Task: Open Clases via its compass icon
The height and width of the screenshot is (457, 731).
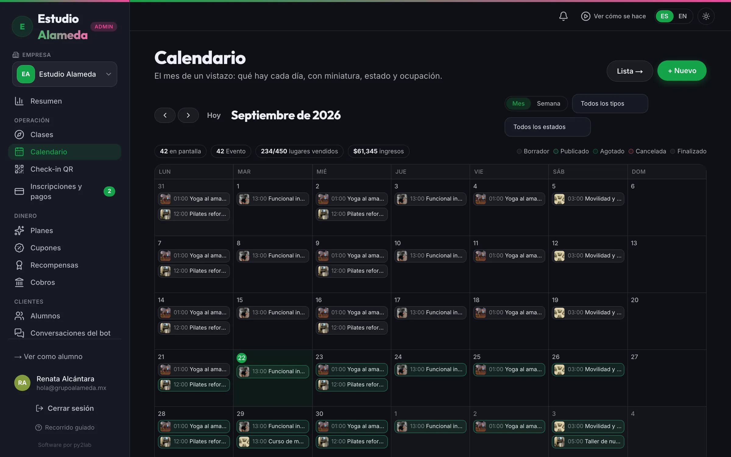Action: [19, 135]
